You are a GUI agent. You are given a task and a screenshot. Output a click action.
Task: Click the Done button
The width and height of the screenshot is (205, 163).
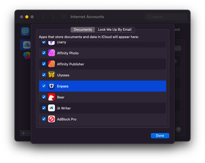[x=160, y=136]
